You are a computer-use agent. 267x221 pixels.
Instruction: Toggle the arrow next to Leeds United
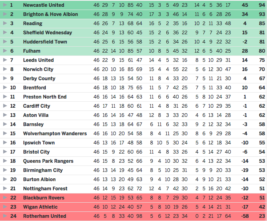point(5,60)
